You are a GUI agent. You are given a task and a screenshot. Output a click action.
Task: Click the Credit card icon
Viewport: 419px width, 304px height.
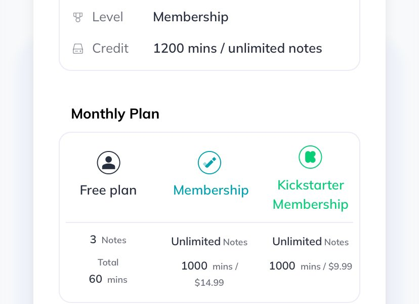(77, 49)
